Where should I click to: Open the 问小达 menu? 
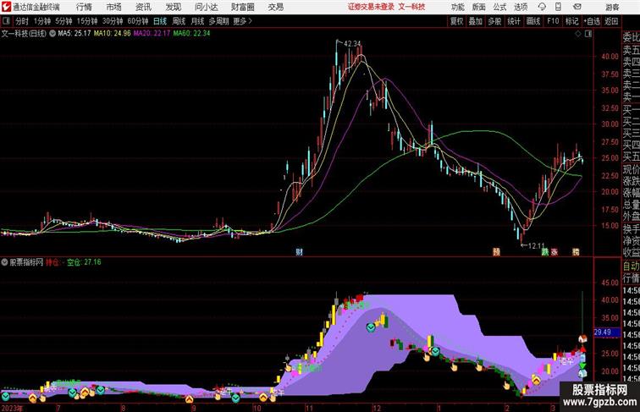pos(206,7)
